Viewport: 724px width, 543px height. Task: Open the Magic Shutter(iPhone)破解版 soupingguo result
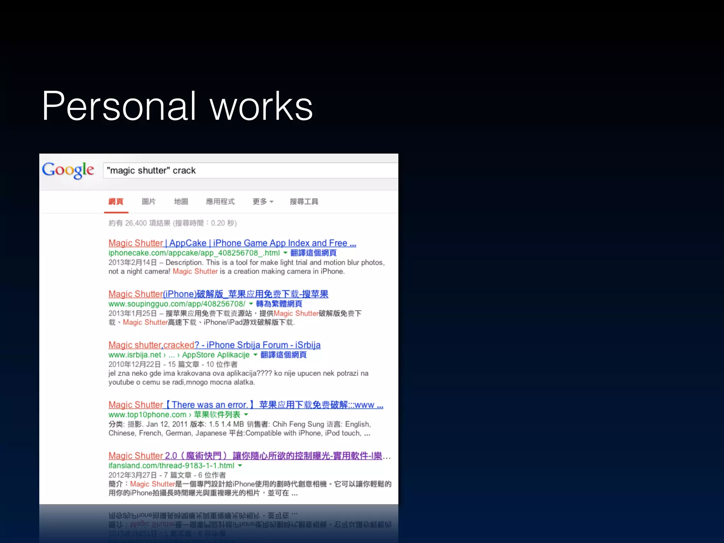point(218,294)
